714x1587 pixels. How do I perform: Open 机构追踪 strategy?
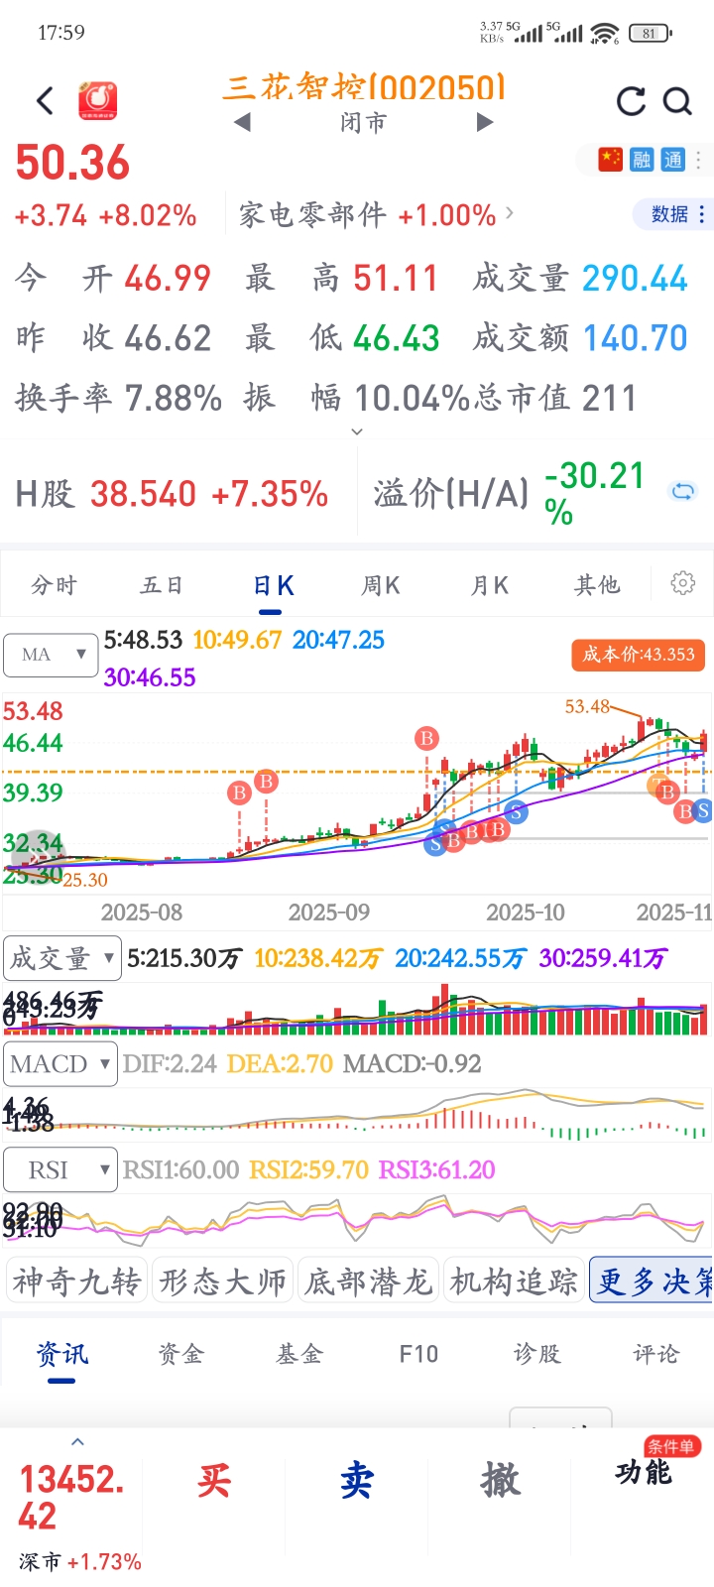514,1281
